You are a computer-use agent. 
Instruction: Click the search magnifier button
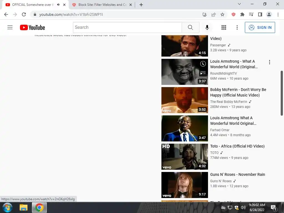(x=190, y=27)
